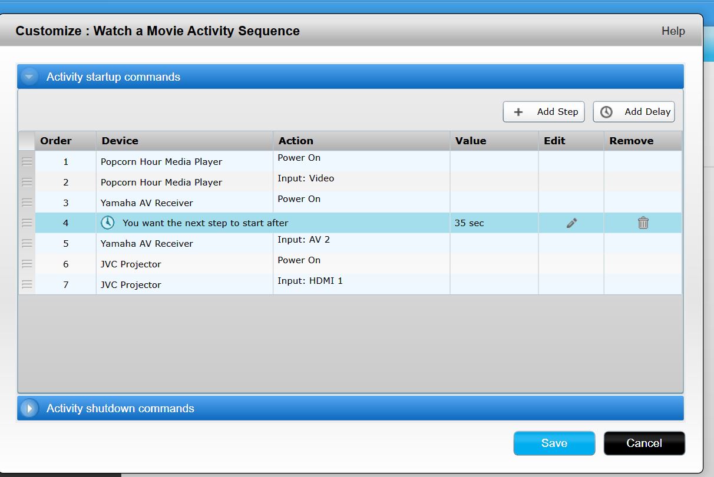Collapse the Activity startup commands section
Image resolution: width=714 pixels, height=477 pixels.
tap(29, 77)
